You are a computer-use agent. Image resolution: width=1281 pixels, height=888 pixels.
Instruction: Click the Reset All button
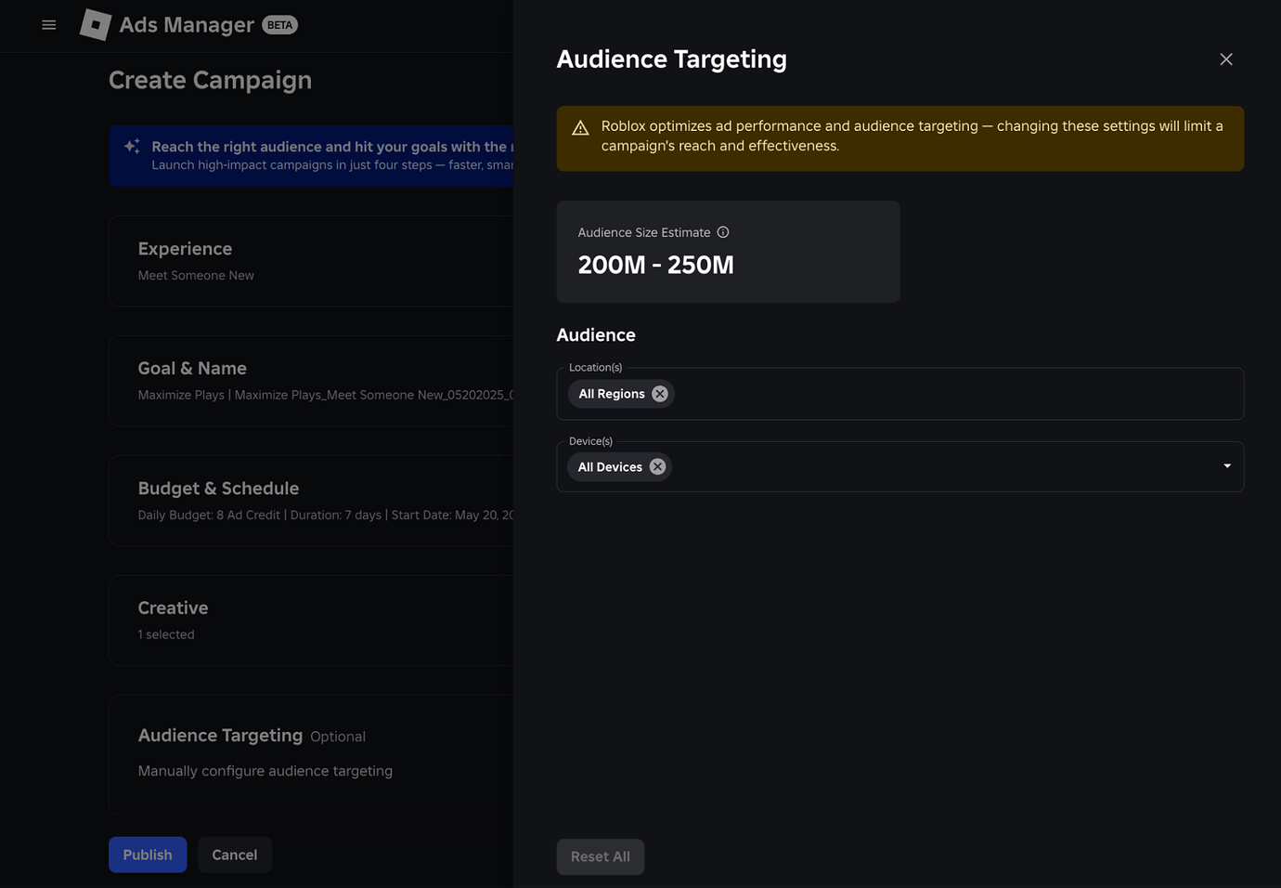click(x=601, y=856)
